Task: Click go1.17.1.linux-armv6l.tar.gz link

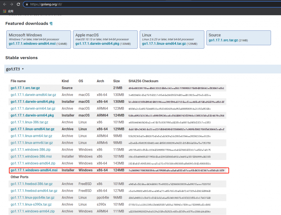Action: (x=32, y=143)
